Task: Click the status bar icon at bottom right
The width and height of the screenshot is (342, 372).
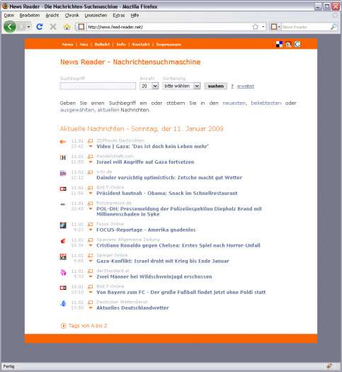Action: tap(329, 366)
